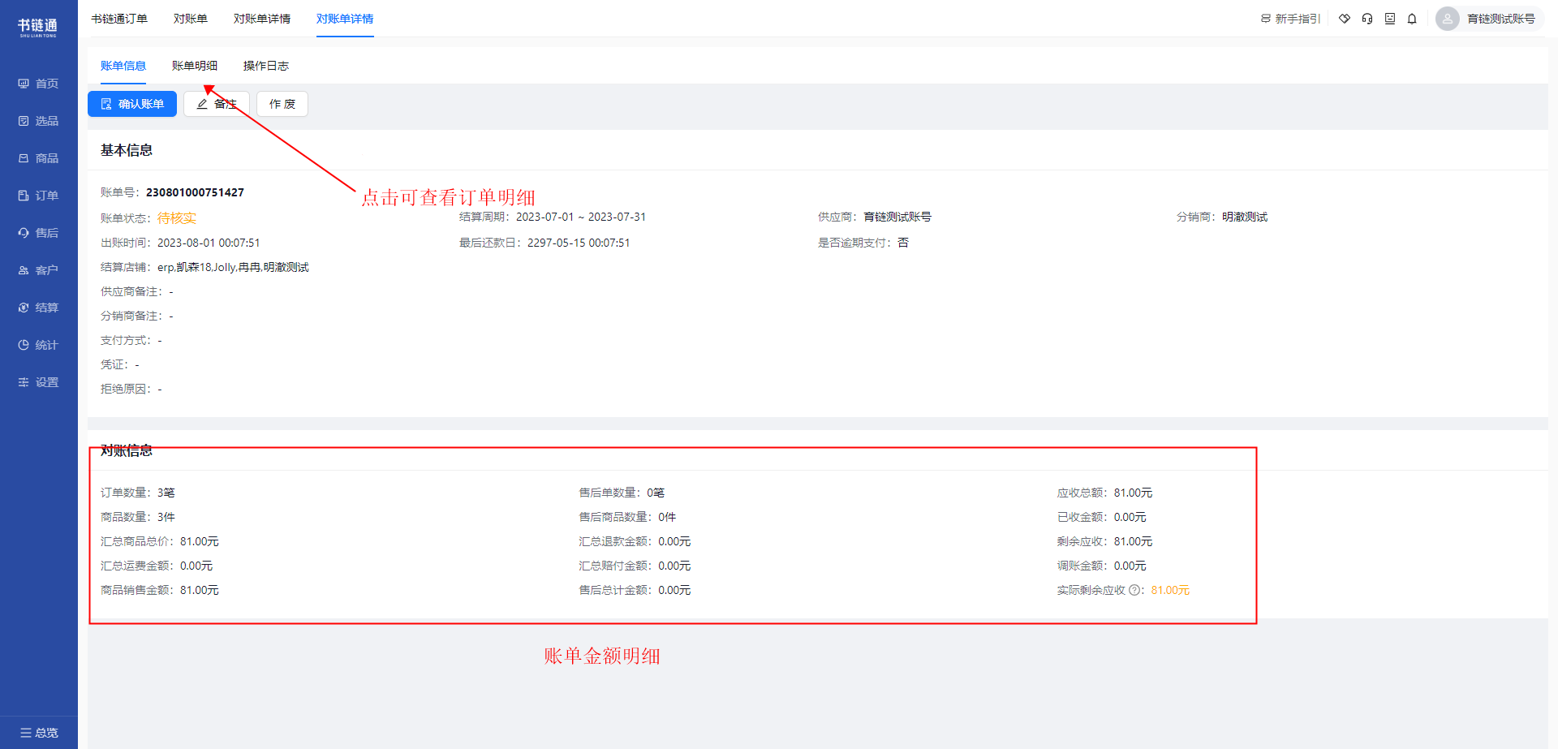This screenshot has width=1558, height=749.
Task: Open 设置 in the sidebar
Action: click(x=38, y=382)
